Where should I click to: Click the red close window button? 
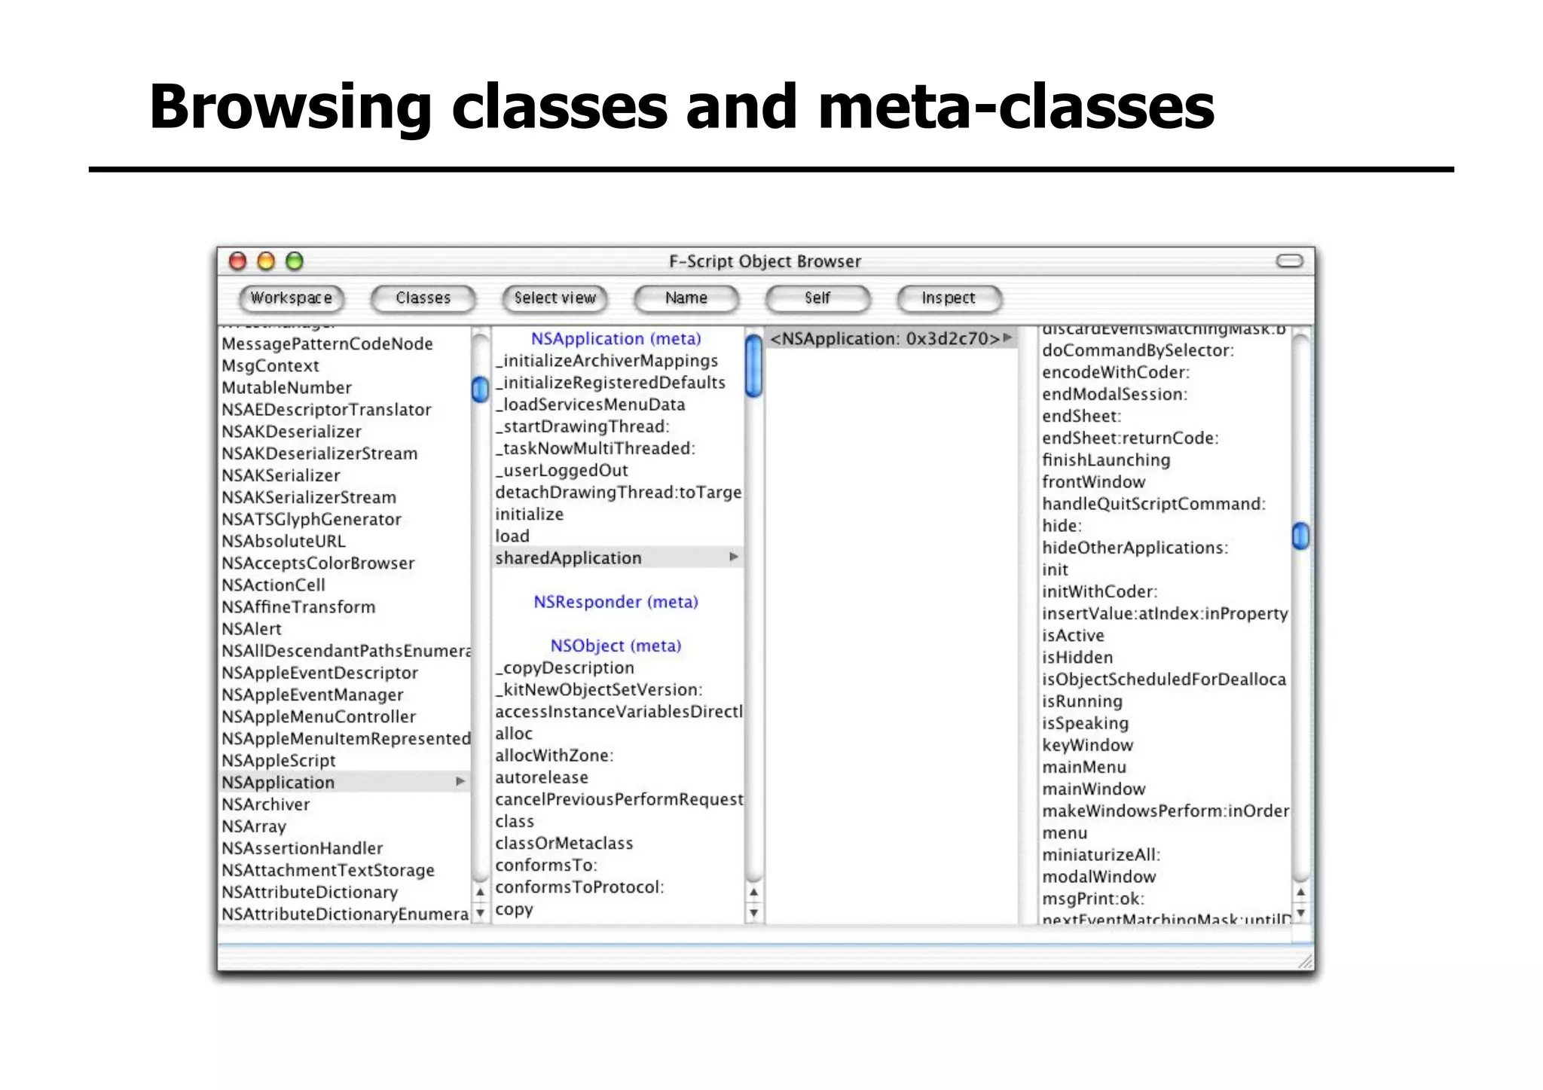tap(237, 261)
